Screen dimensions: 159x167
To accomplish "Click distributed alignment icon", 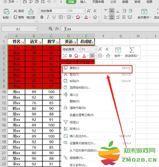I will (x=130, y=17).
